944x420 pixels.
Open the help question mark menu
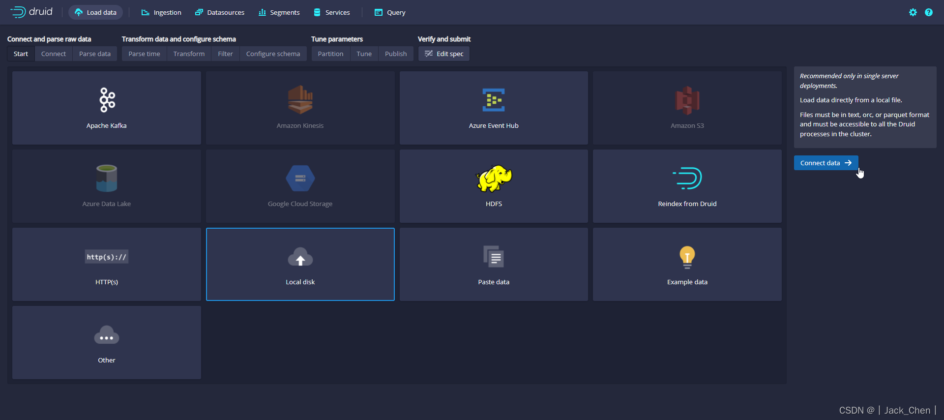tap(929, 12)
